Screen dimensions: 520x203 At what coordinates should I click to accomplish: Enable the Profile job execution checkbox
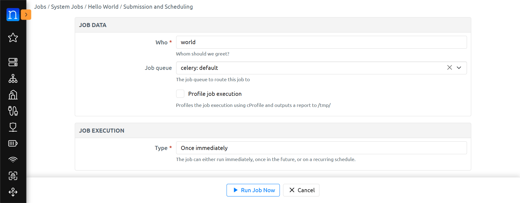(180, 94)
